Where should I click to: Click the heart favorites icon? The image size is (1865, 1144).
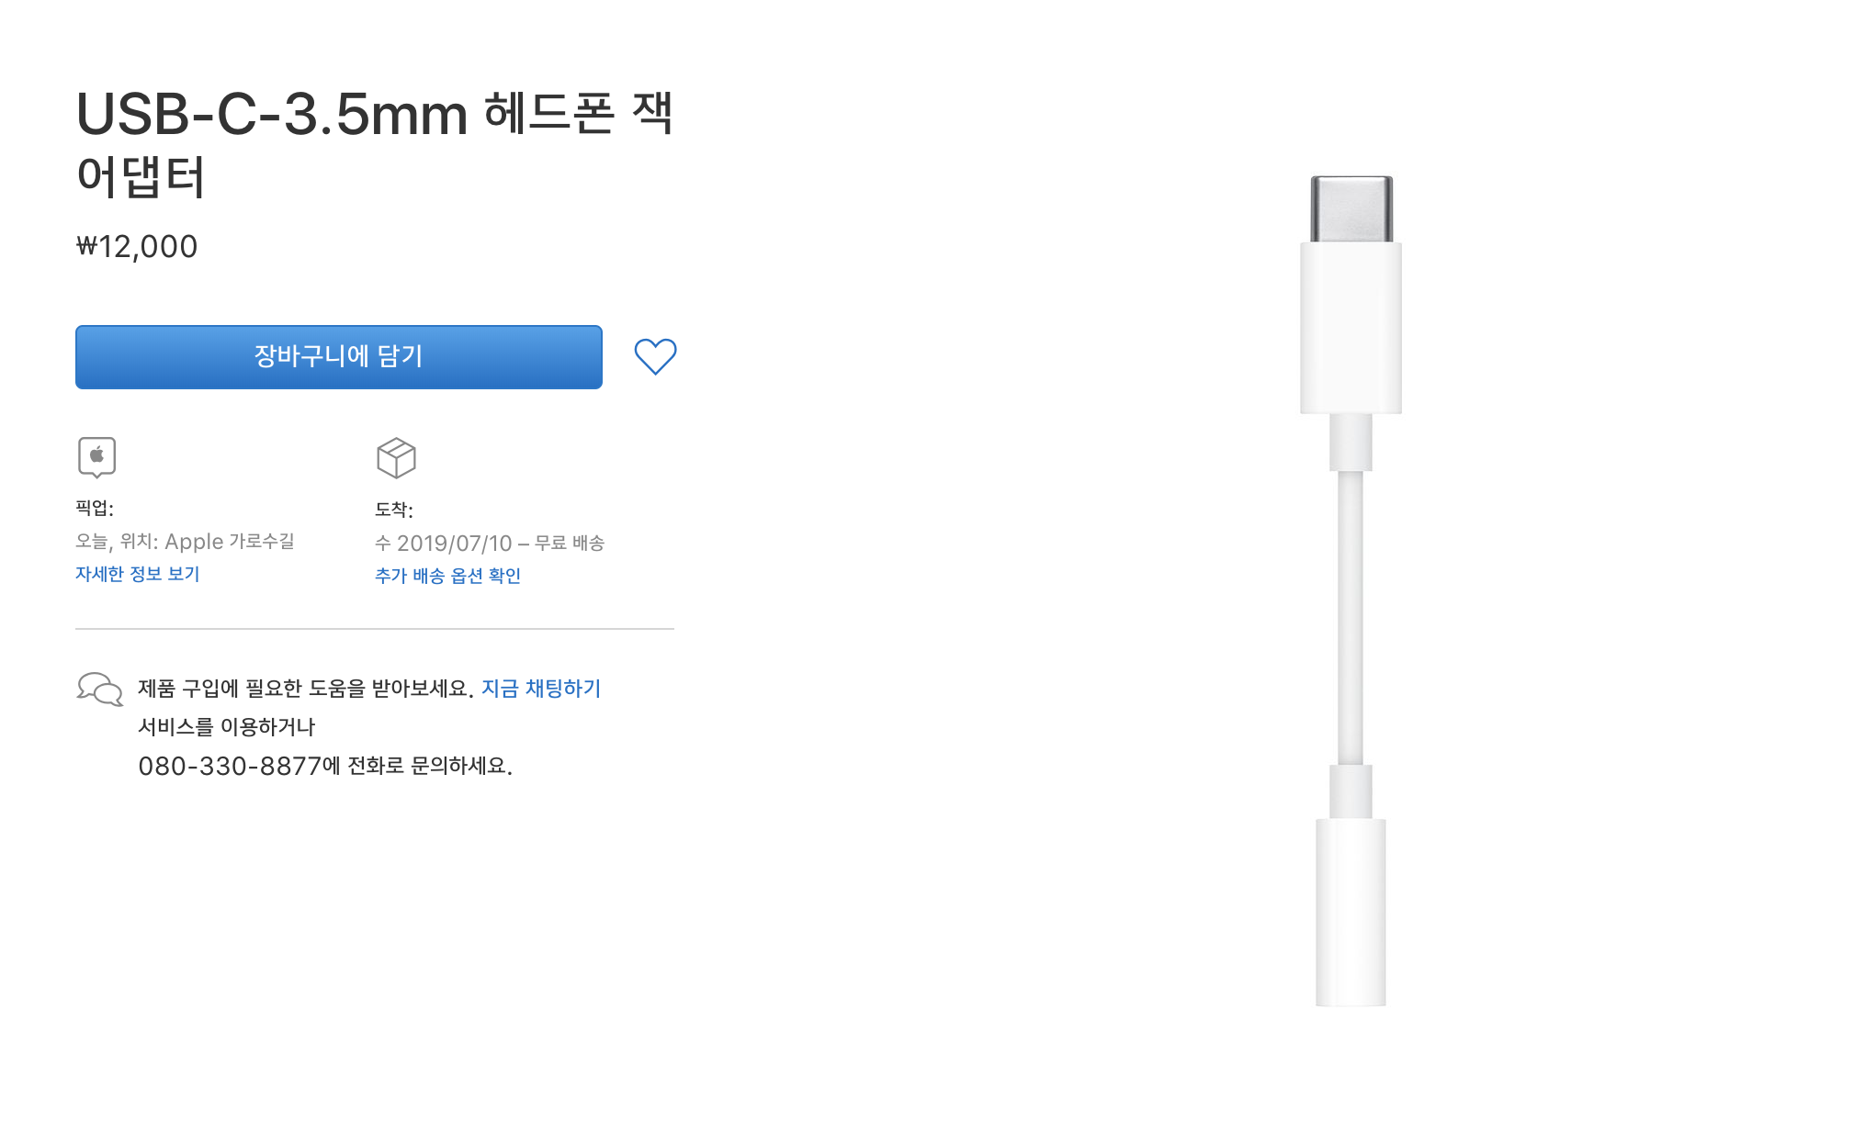(x=655, y=356)
